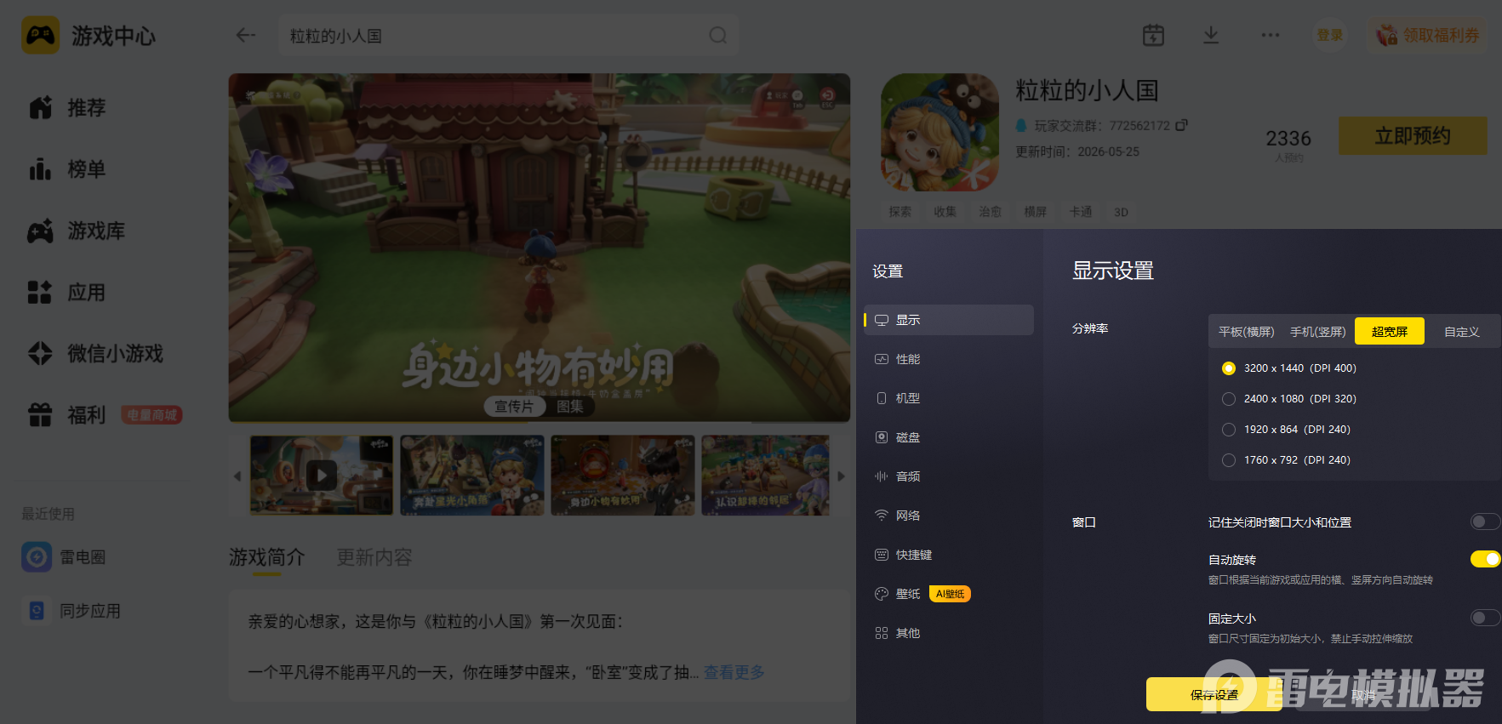The height and width of the screenshot is (724, 1502).
Task: Open 性能 performance settings
Action: click(949, 359)
